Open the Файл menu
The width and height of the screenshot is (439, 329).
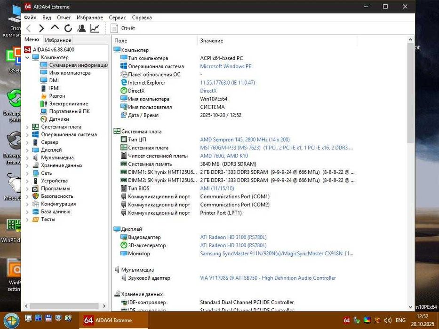coord(30,17)
